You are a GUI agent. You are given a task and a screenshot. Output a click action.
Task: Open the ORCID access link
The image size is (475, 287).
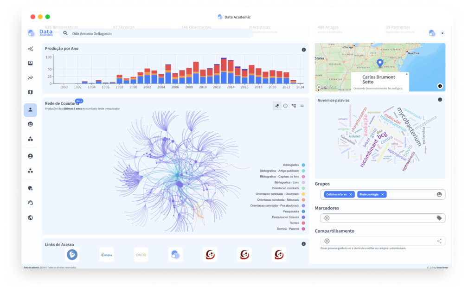[141, 255]
